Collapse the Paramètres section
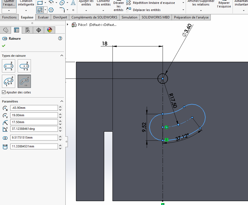 tap(62, 101)
